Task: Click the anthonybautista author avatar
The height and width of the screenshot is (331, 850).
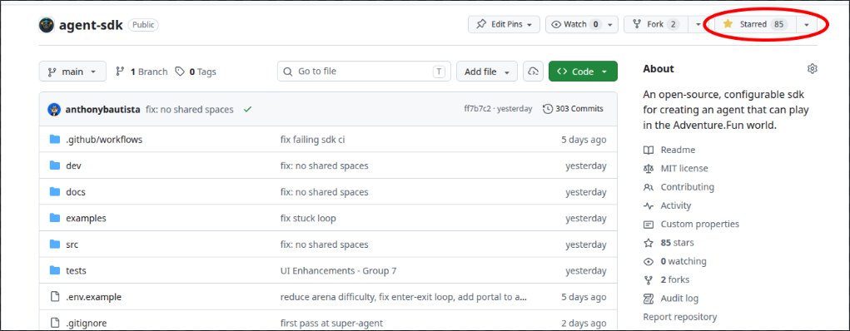Action: [54, 110]
